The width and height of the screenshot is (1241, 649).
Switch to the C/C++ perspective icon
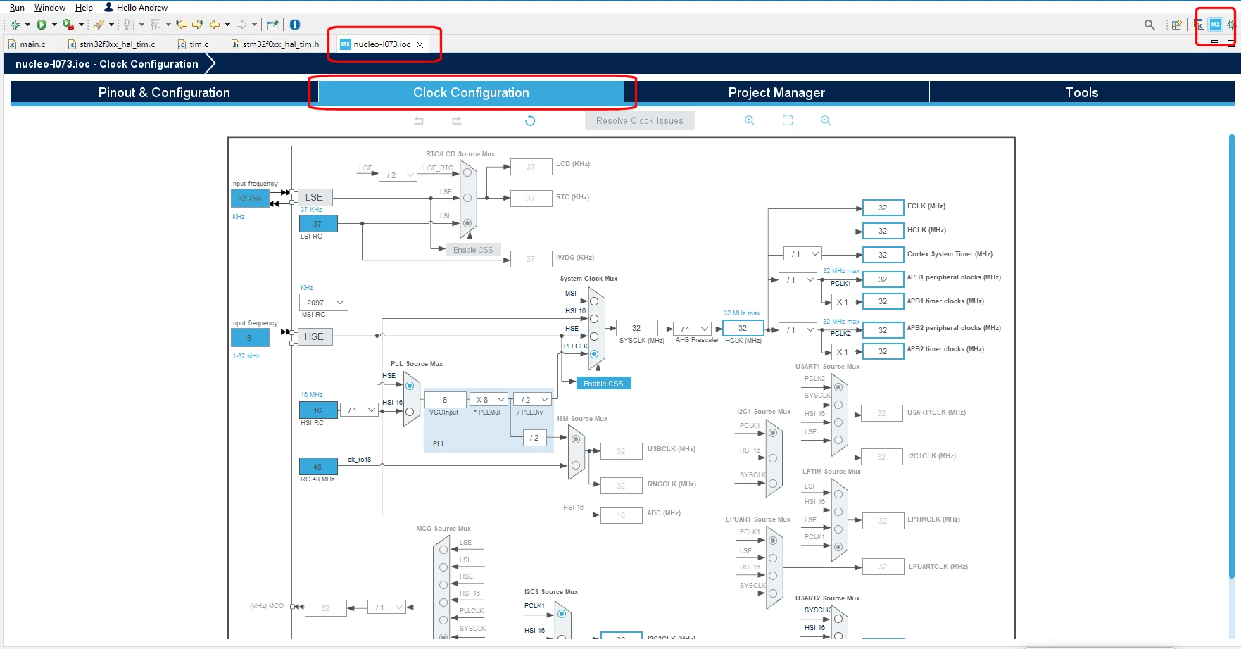pyautogui.click(x=1199, y=25)
